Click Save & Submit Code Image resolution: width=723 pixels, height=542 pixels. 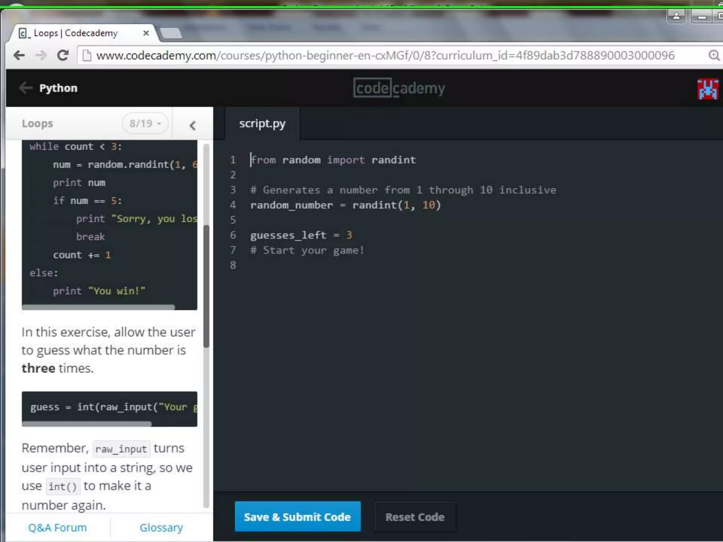click(297, 517)
